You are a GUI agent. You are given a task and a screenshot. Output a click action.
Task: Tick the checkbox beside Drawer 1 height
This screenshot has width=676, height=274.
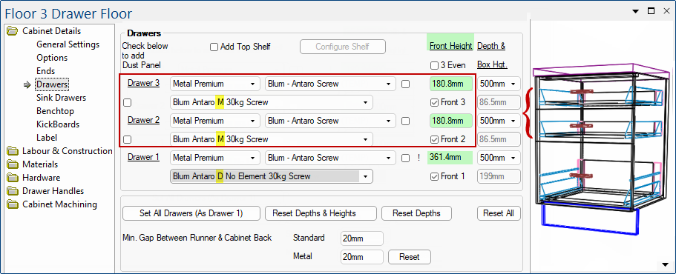pos(405,158)
